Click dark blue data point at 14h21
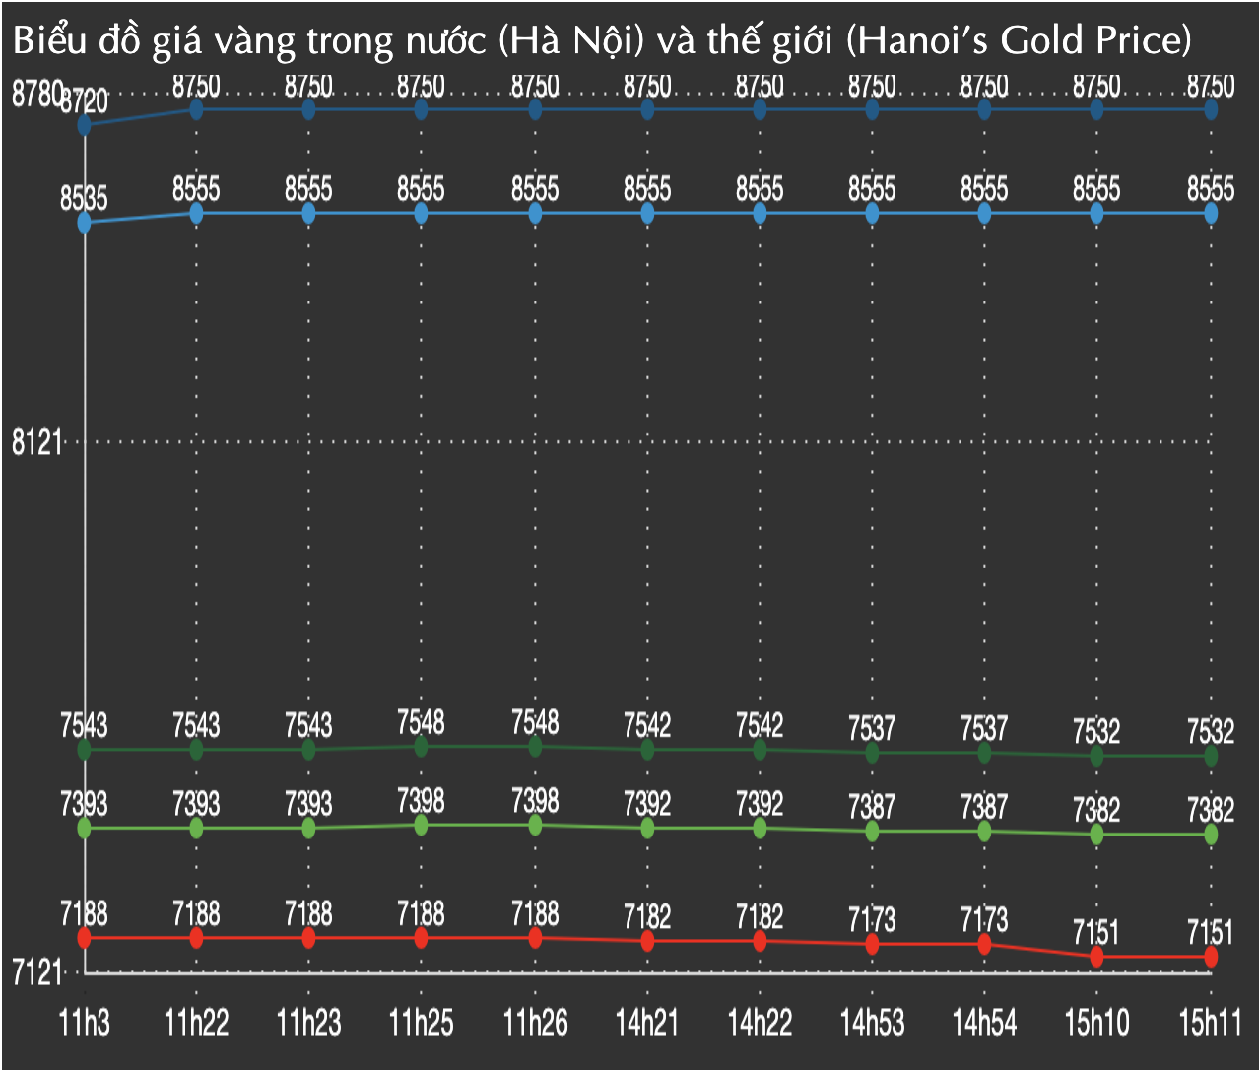1259x1070 pixels. point(647,109)
